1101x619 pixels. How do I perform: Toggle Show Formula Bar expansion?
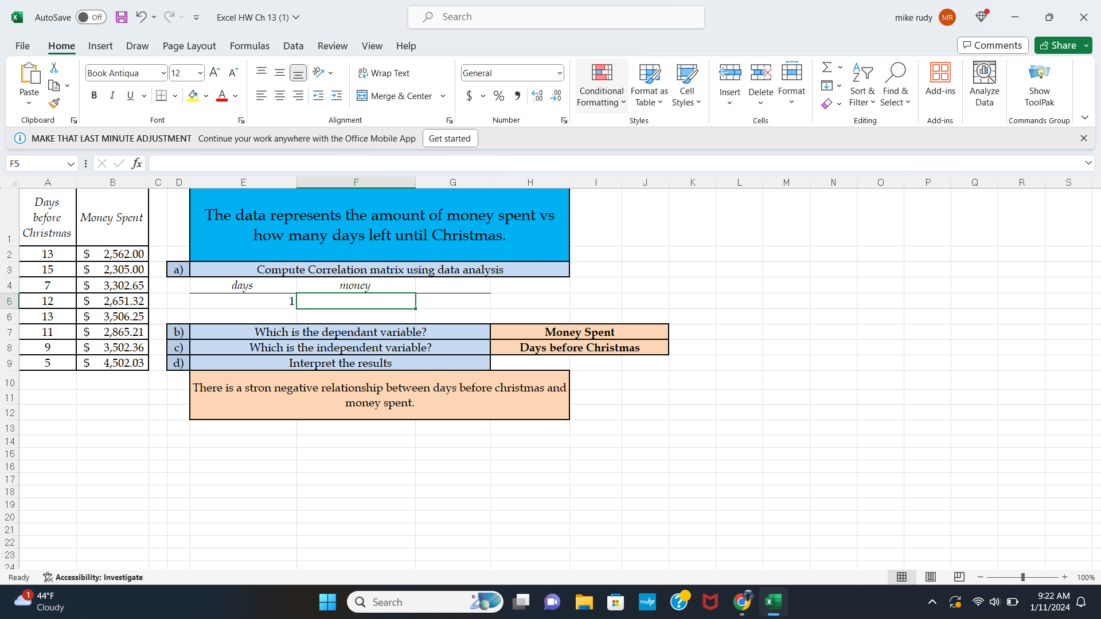[x=1088, y=163]
